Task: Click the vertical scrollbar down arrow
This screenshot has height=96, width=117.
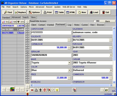Action: coord(114,82)
